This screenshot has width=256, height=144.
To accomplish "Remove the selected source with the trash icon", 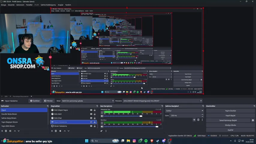I will point(56,131).
